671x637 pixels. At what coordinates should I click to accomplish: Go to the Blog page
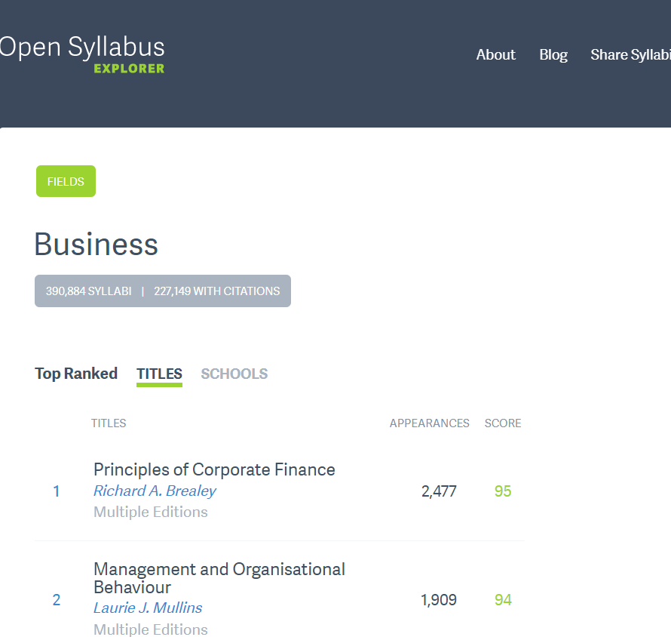(x=553, y=55)
